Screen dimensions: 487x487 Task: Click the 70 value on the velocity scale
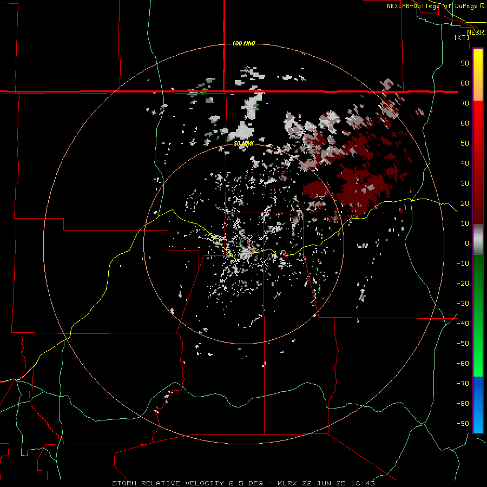[465, 103]
